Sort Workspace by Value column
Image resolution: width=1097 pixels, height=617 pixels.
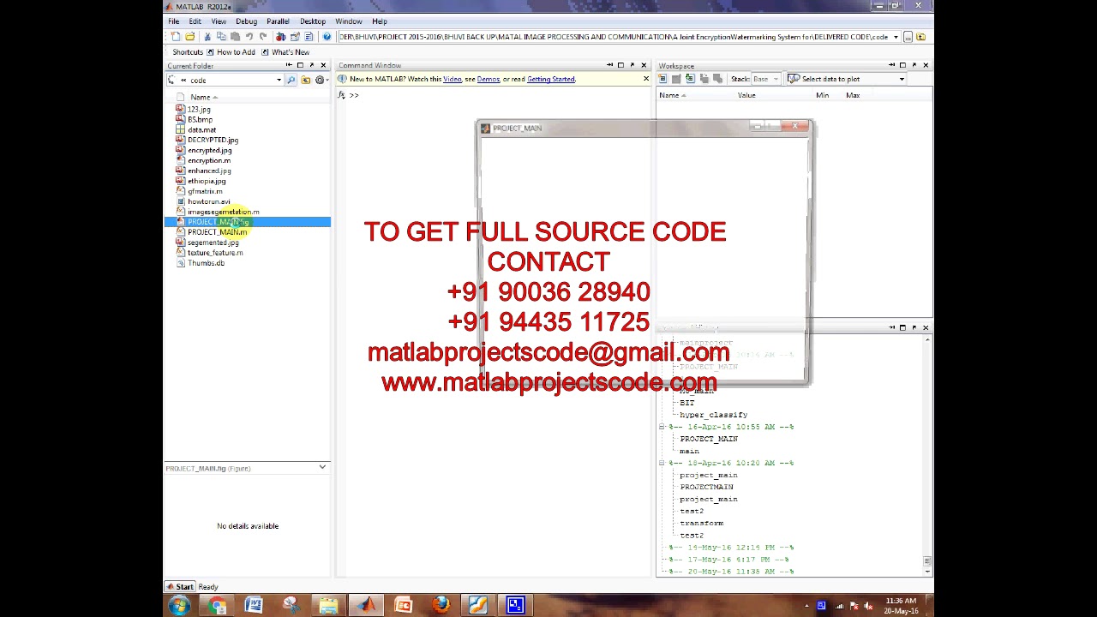(x=746, y=95)
